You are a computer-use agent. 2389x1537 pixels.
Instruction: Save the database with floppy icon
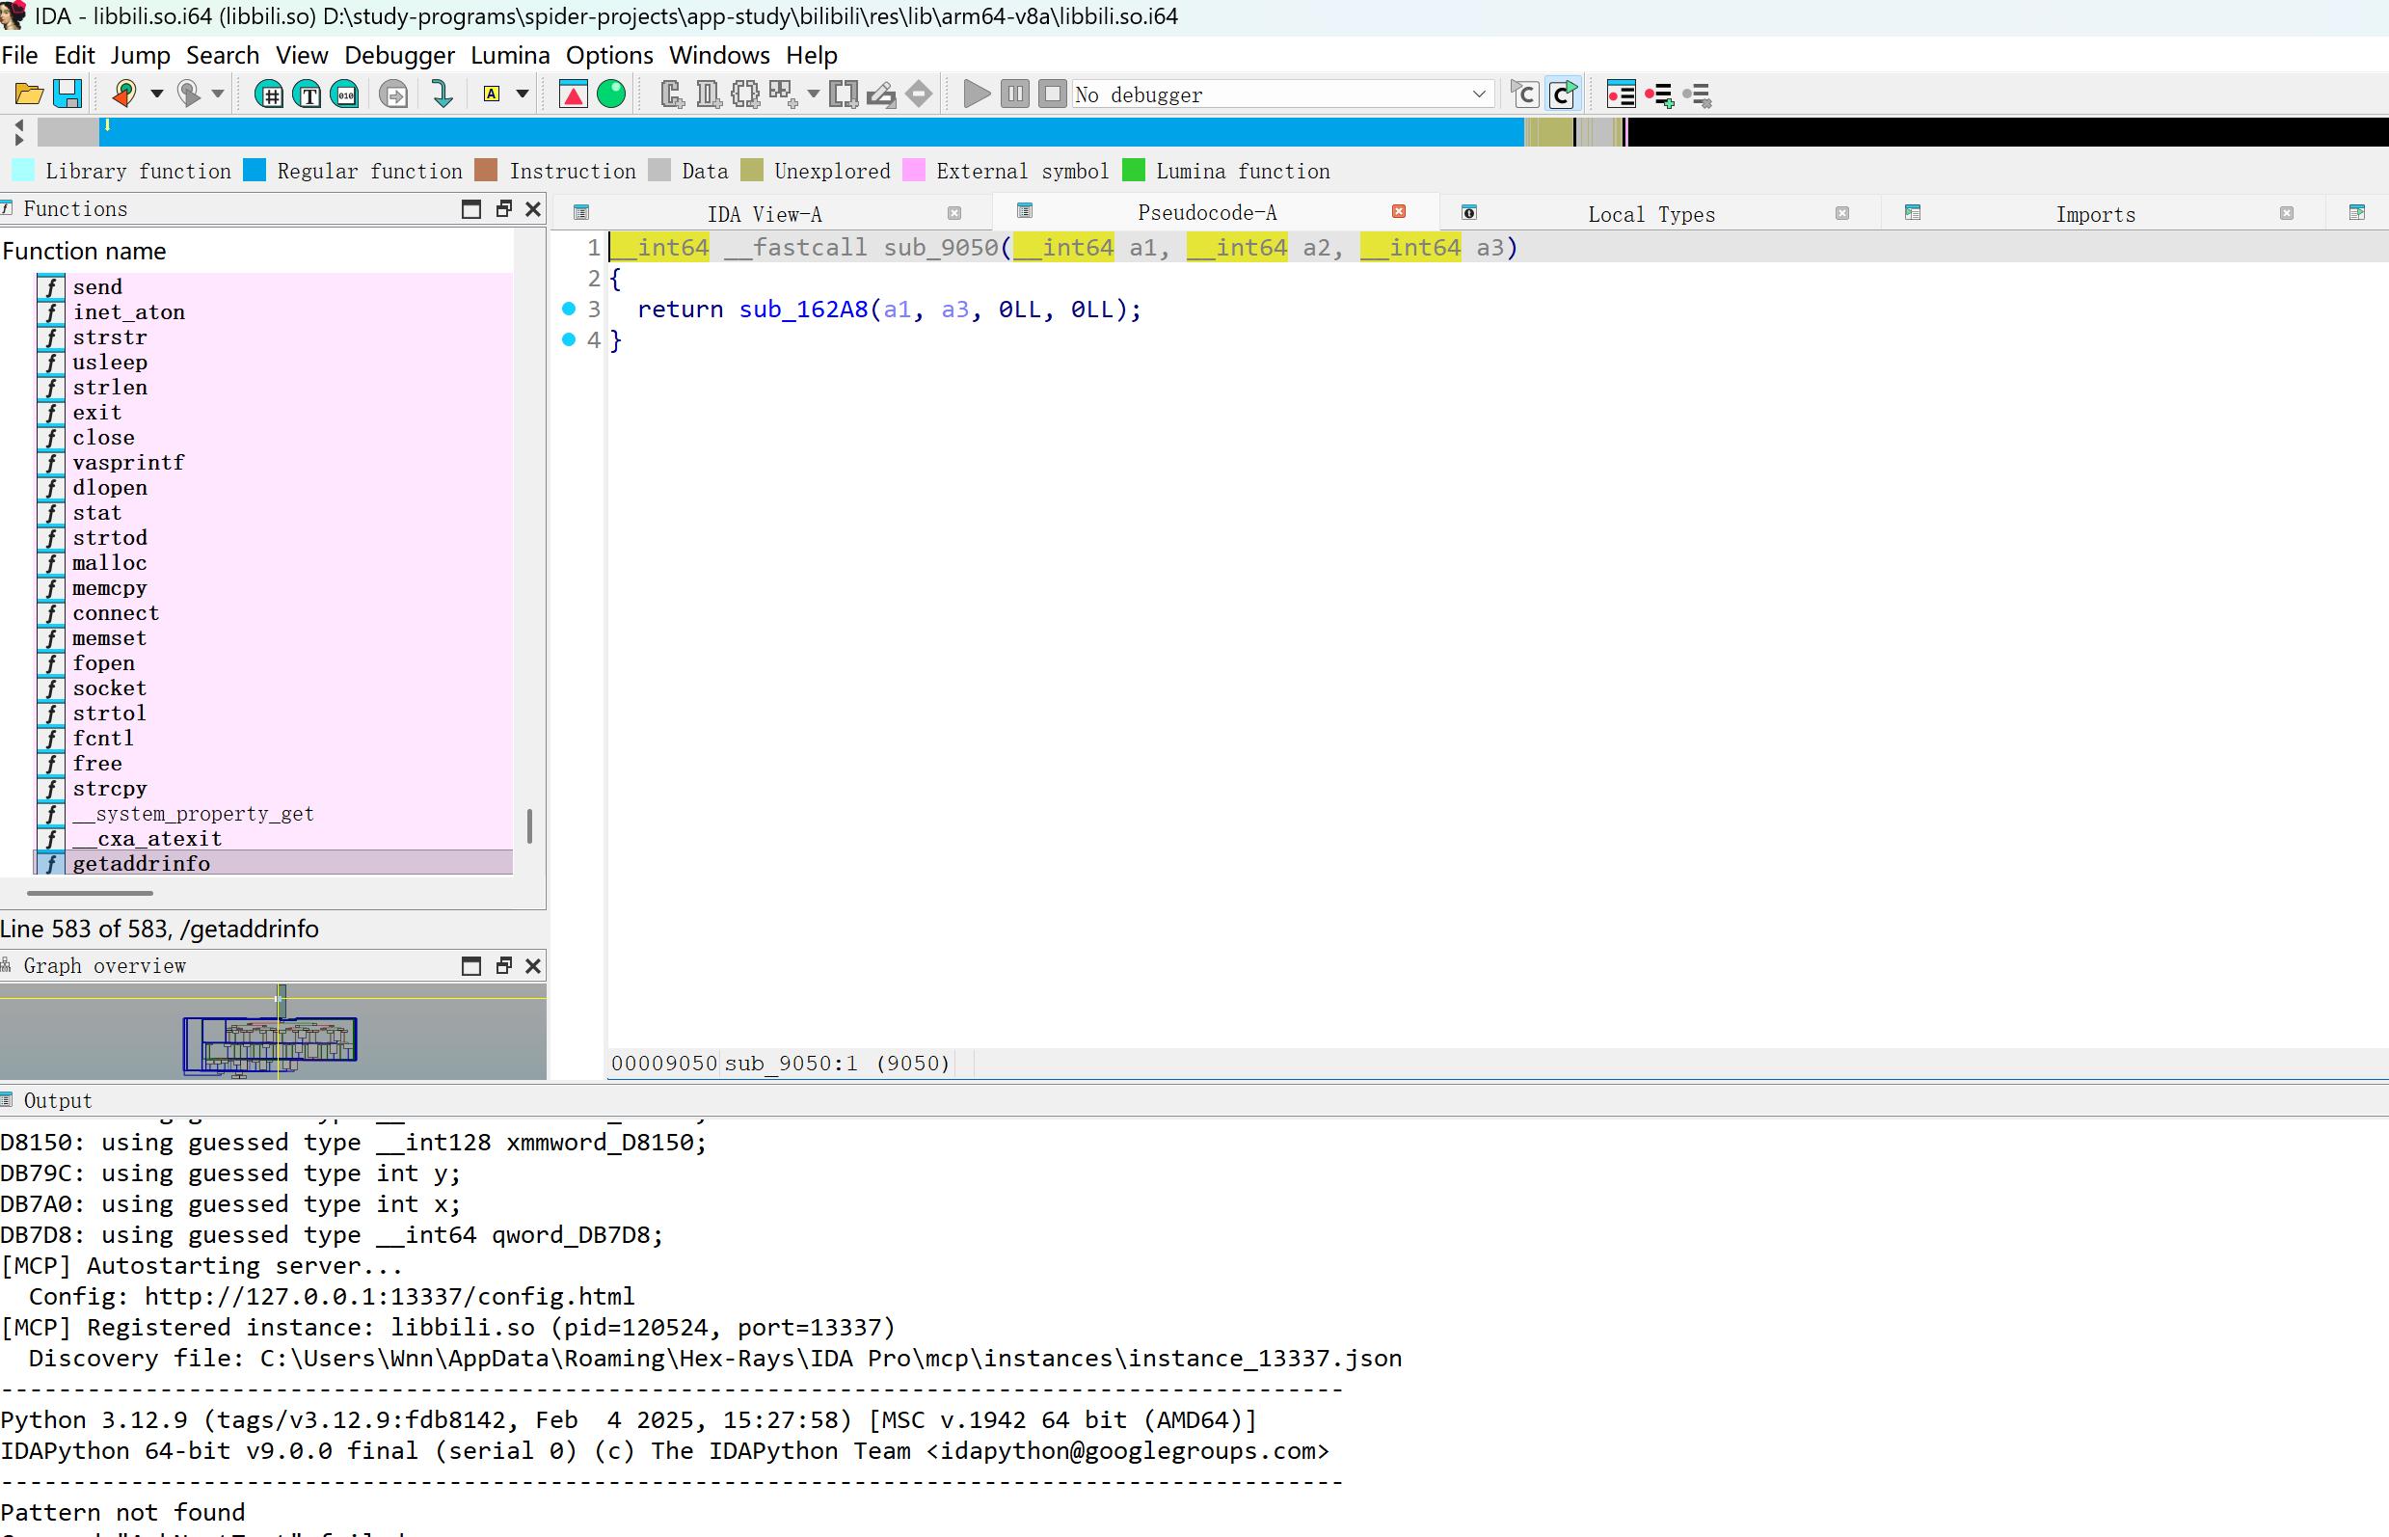(67, 94)
